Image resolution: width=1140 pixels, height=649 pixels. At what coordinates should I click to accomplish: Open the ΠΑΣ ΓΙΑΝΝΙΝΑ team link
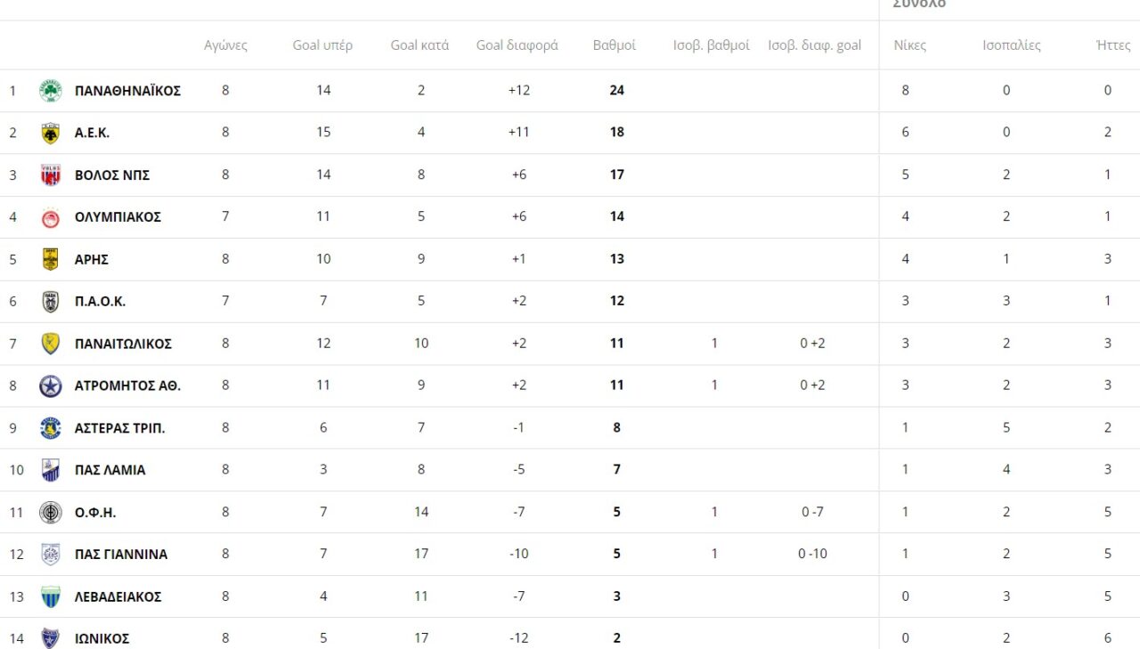point(120,555)
